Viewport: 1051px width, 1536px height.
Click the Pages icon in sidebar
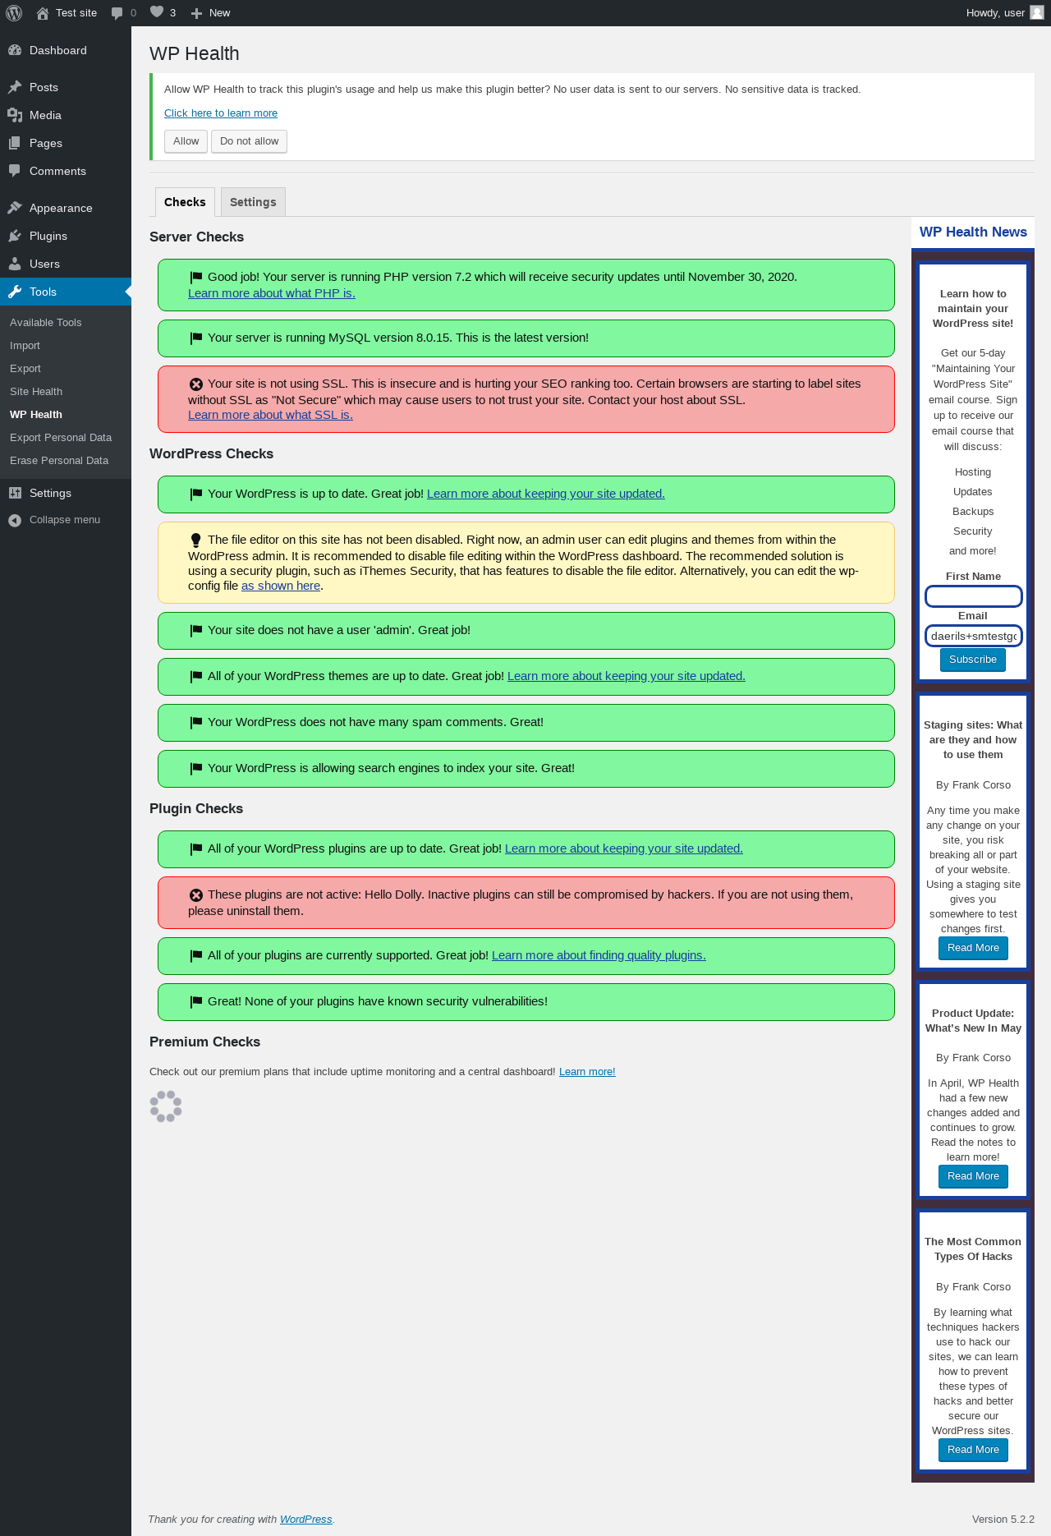pyautogui.click(x=15, y=143)
